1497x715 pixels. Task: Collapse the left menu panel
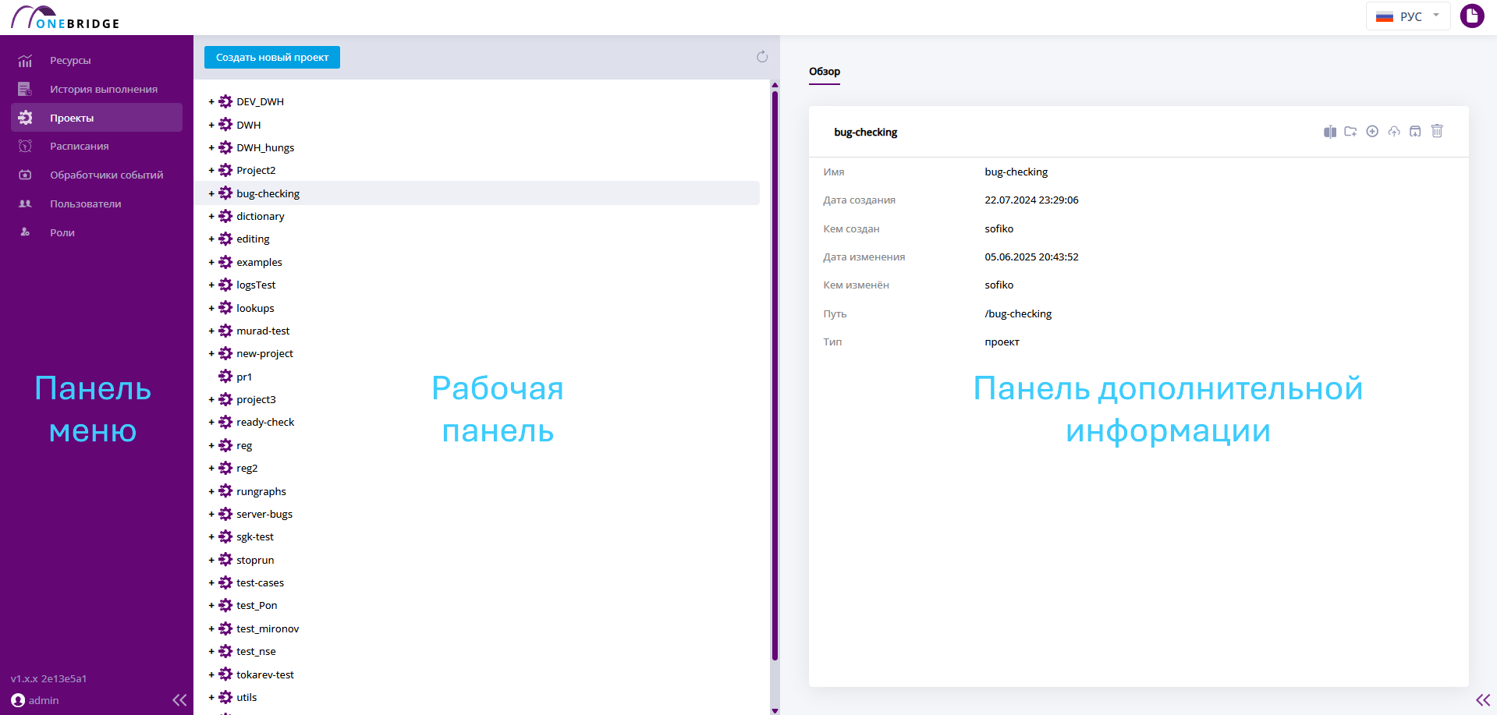coord(179,700)
